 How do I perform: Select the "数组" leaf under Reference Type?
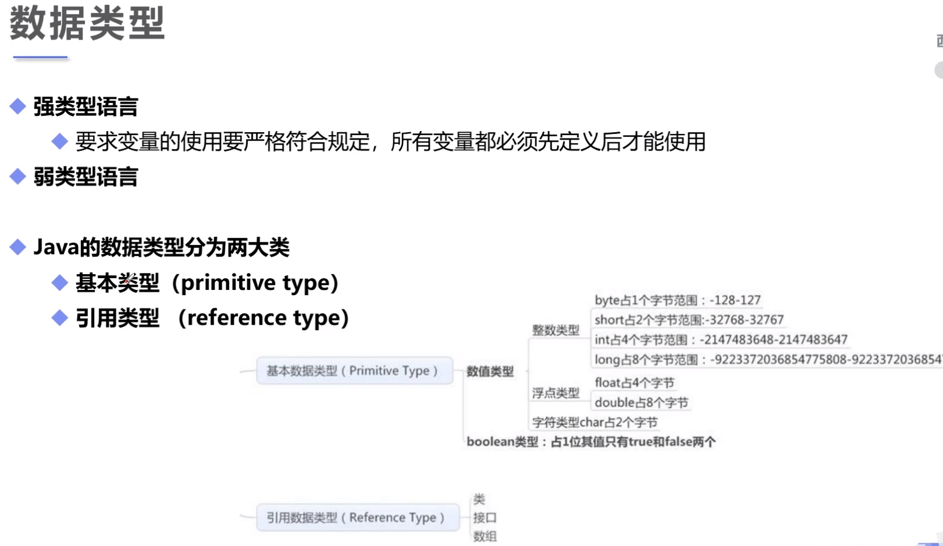click(x=485, y=536)
